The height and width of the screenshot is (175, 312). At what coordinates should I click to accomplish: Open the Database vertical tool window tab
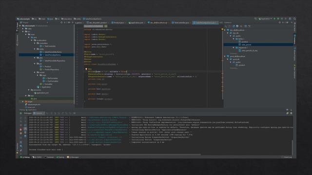[294, 39]
